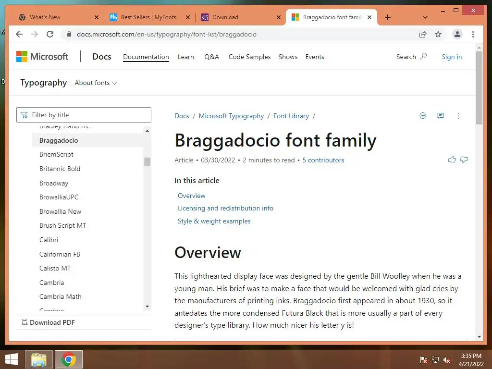
Task: Click the Font Library breadcrumb
Action: click(291, 116)
